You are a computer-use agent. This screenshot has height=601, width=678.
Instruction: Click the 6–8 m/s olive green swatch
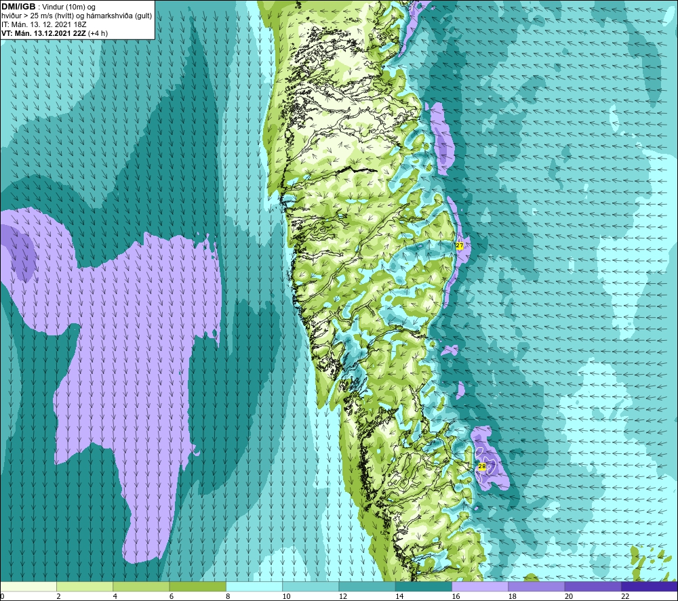coord(197,586)
